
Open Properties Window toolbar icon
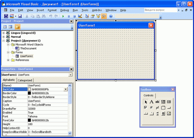tap(93, 16)
